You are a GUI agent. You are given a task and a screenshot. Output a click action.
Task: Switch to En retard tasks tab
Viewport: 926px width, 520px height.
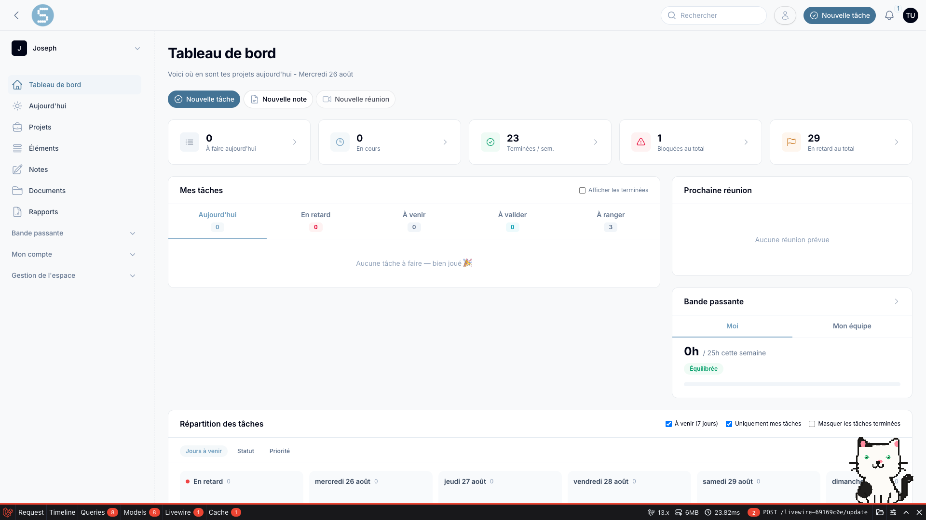(315, 221)
